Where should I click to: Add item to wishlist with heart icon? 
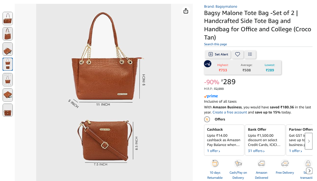(237, 54)
